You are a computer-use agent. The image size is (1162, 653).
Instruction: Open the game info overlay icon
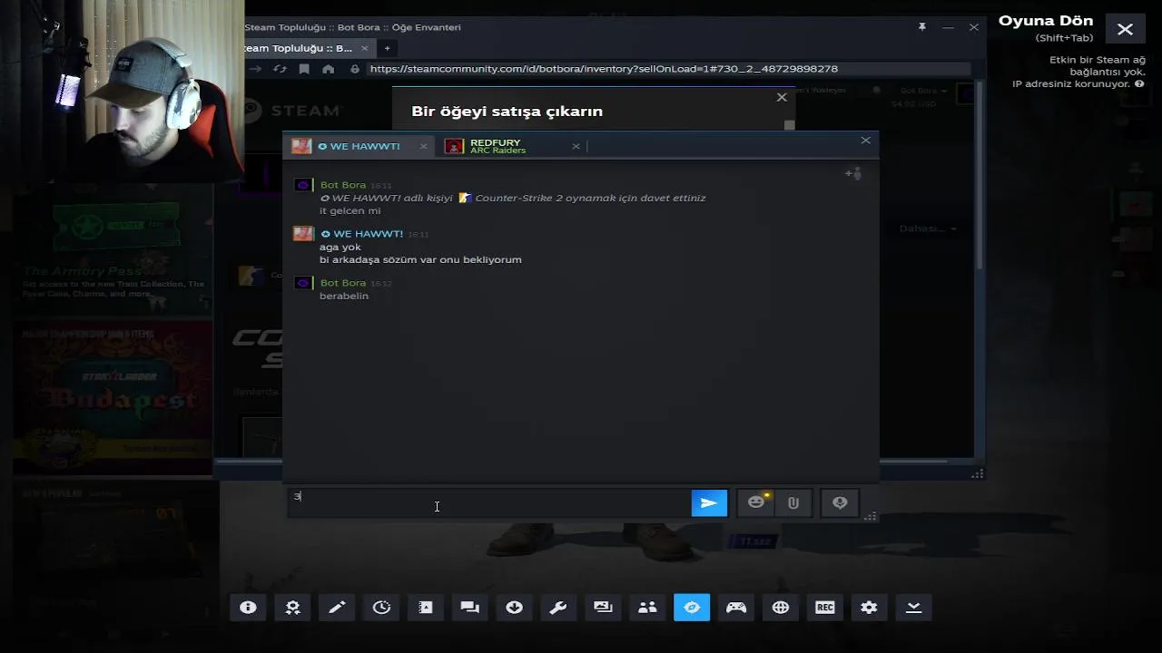coord(248,608)
